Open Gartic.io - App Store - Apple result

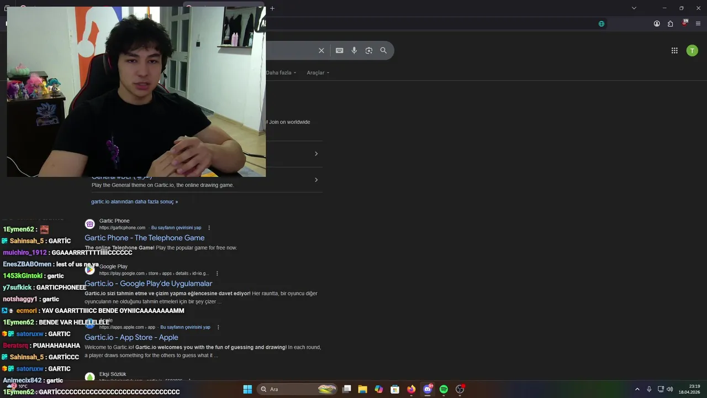coord(131,337)
